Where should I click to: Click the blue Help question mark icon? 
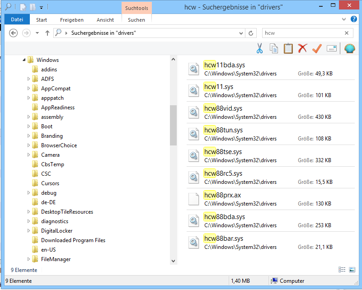pos(354,19)
